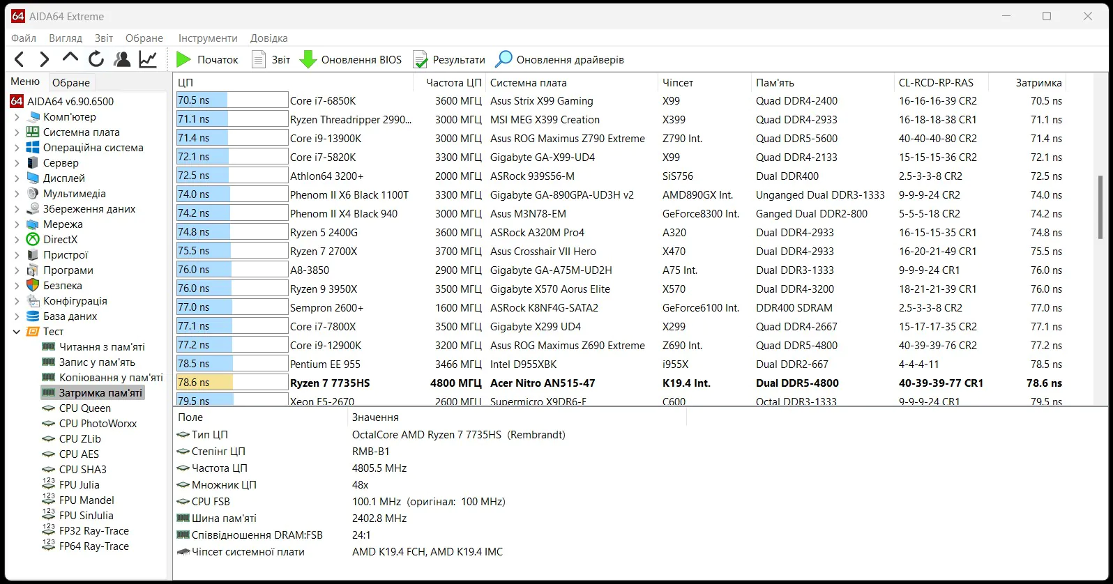Expand the Операційна система node

(x=17, y=148)
